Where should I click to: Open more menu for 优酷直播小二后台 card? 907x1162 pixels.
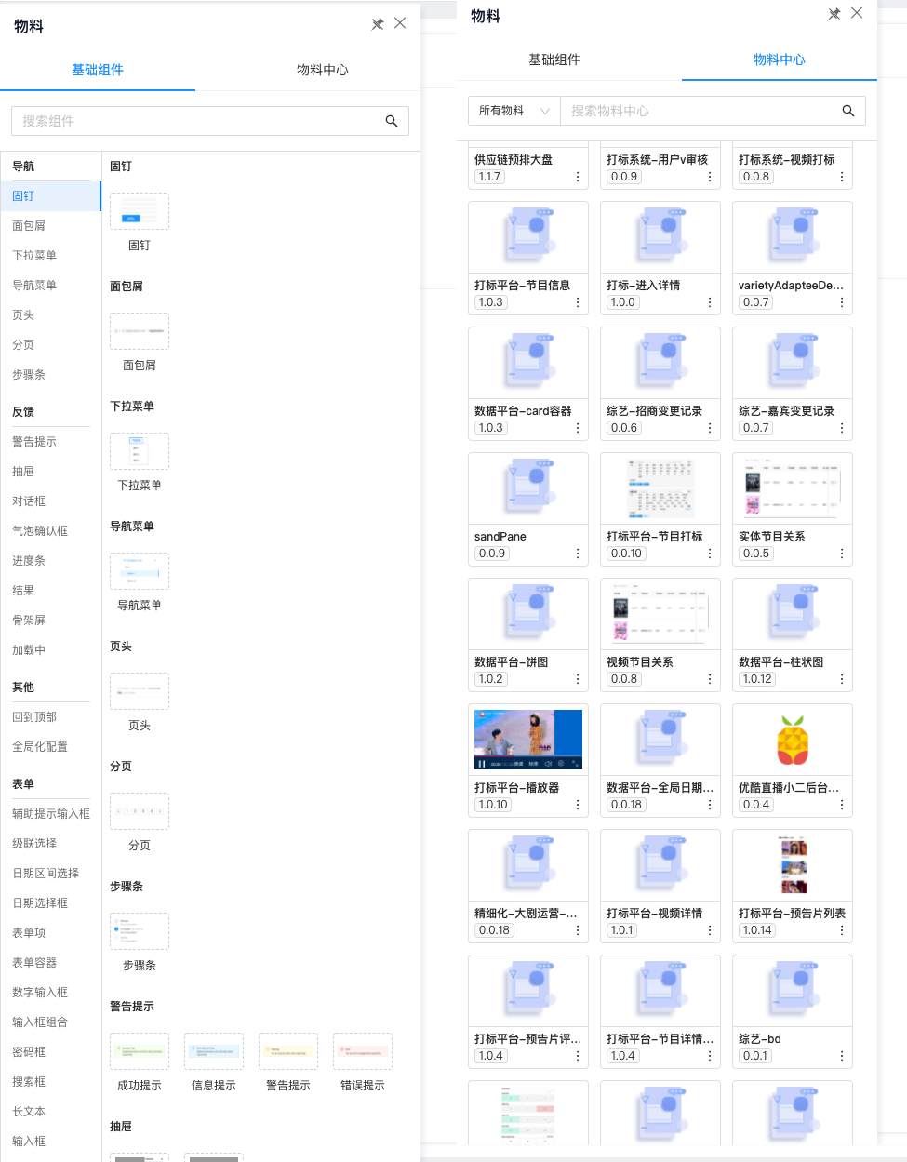tap(842, 805)
